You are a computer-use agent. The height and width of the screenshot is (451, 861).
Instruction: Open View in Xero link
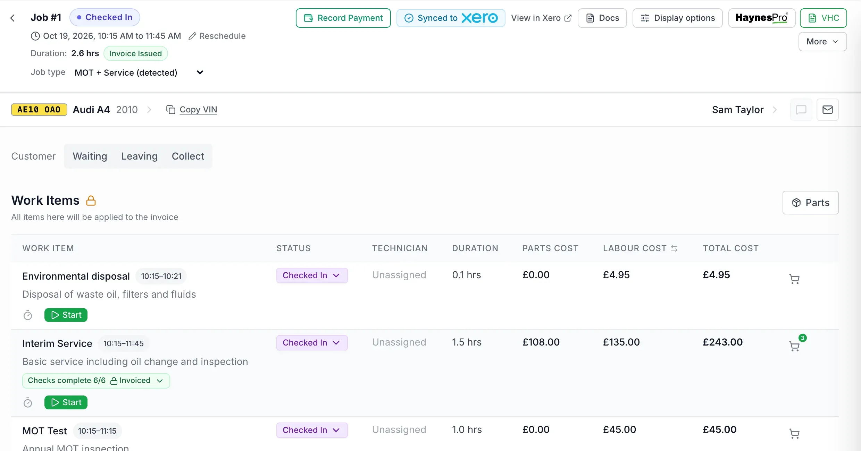(541, 18)
